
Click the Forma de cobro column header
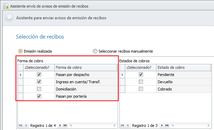86,67
